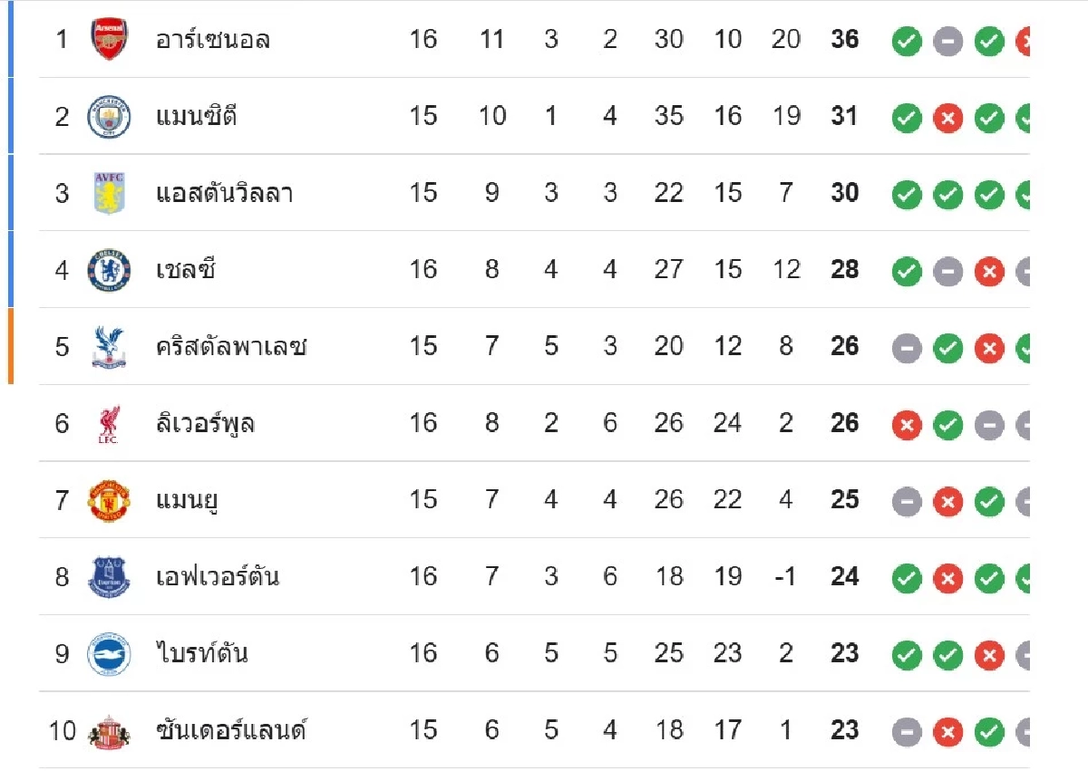
Task: Click the Manchester United club crest
Action: 109,500
